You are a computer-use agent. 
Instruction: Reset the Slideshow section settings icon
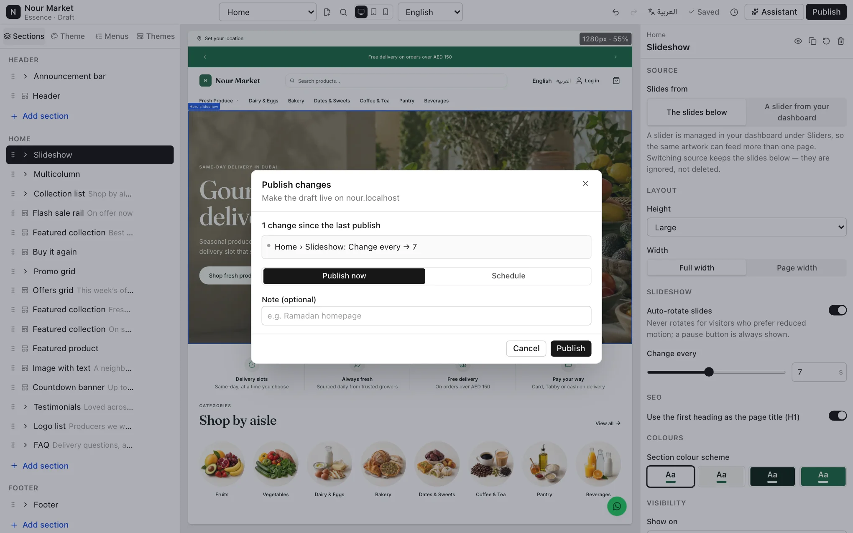[x=826, y=41]
